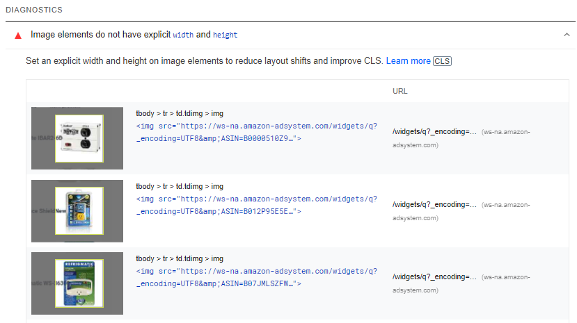Click the CLS metric badge
This screenshot has height=323, width=577.
click(x=442, y=61)
